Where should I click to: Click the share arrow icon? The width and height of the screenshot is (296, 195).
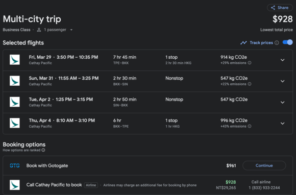[x=273, y=8]
